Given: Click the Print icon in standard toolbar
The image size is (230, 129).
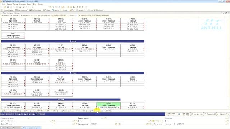Looking at the screenshot, I should [20, 7].
